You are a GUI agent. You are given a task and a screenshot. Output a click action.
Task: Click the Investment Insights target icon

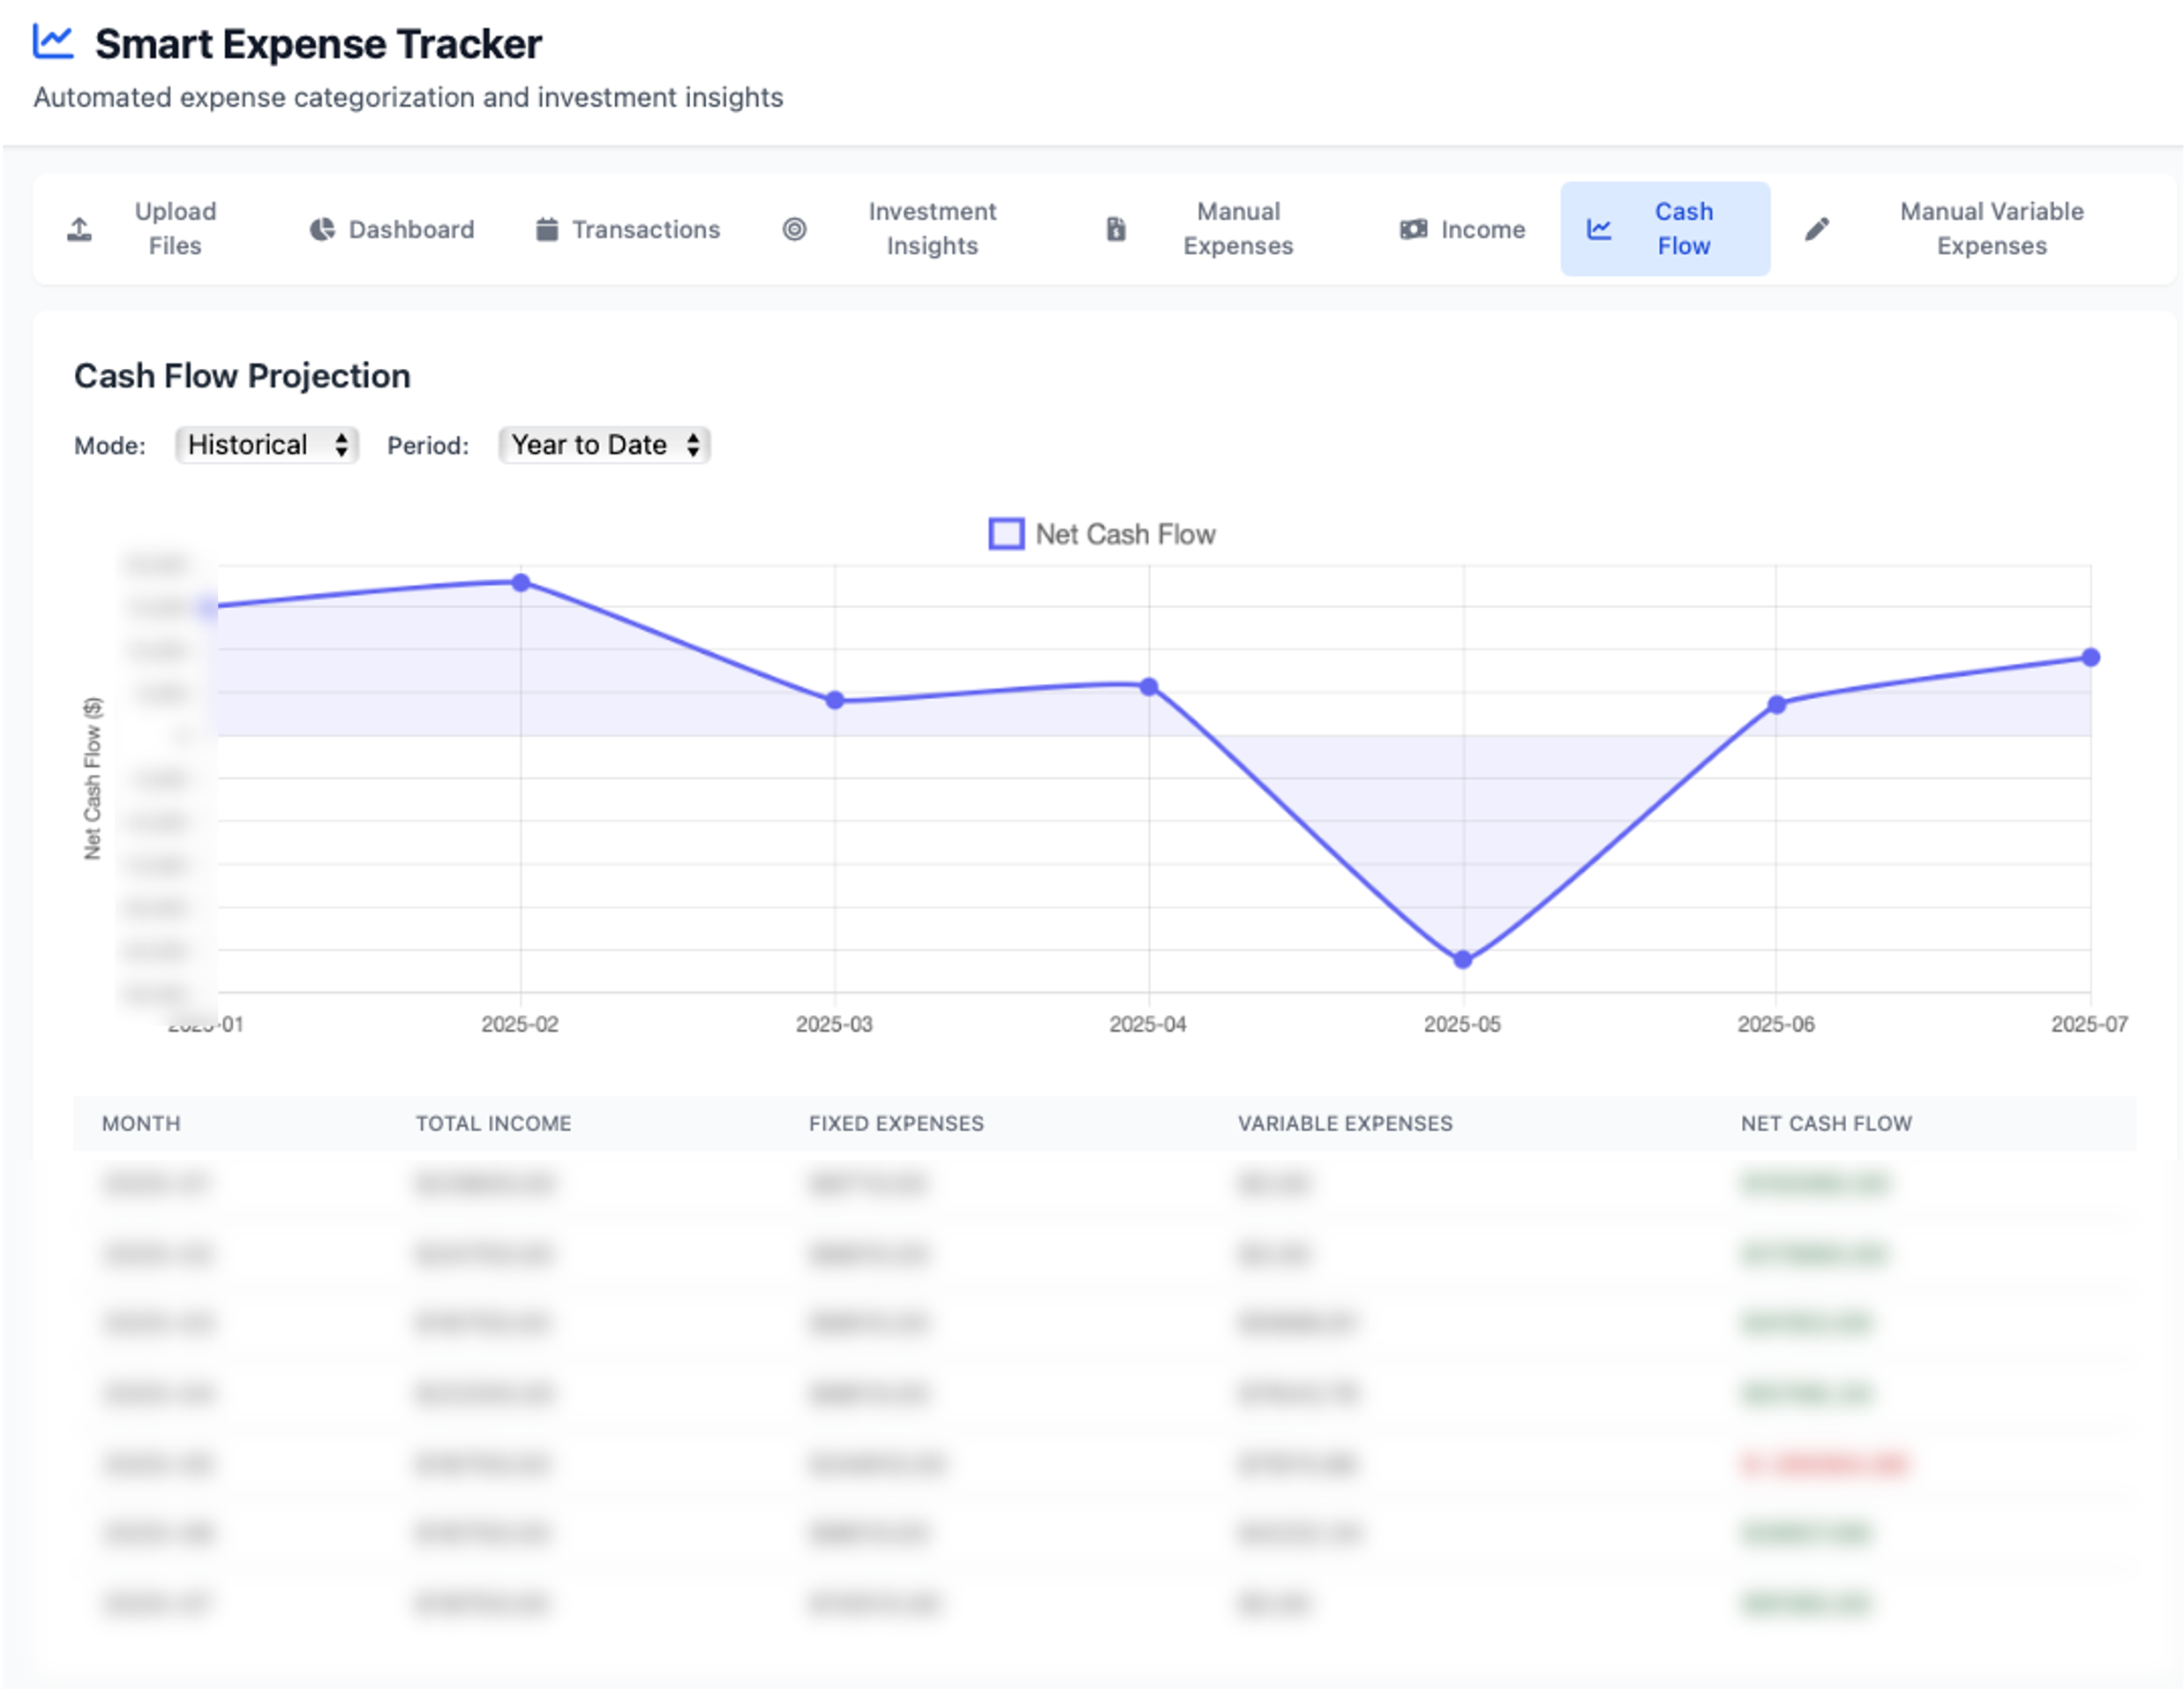pyautogui.click(x=794, y=229)
